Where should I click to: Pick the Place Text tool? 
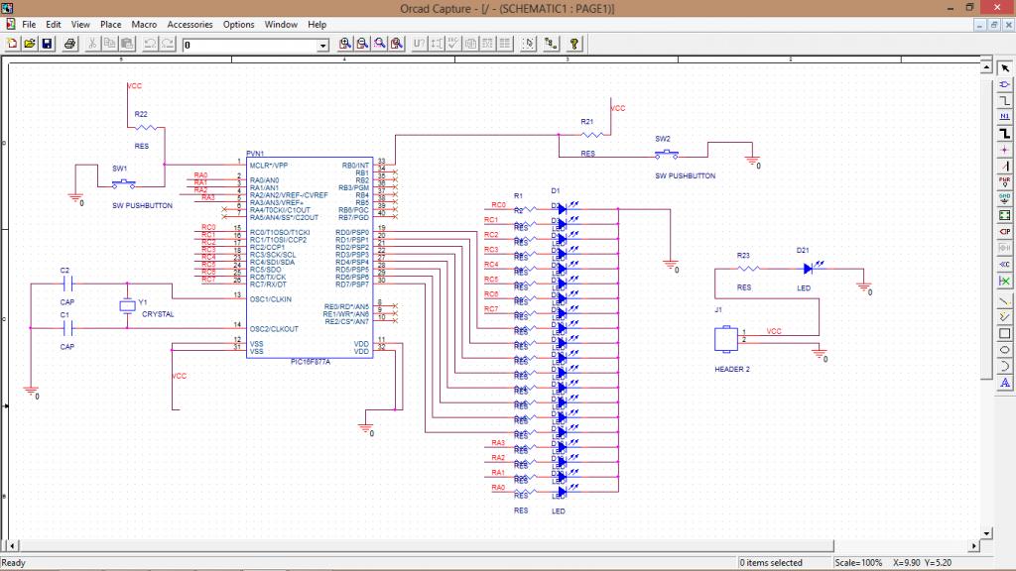point(1005,382)
